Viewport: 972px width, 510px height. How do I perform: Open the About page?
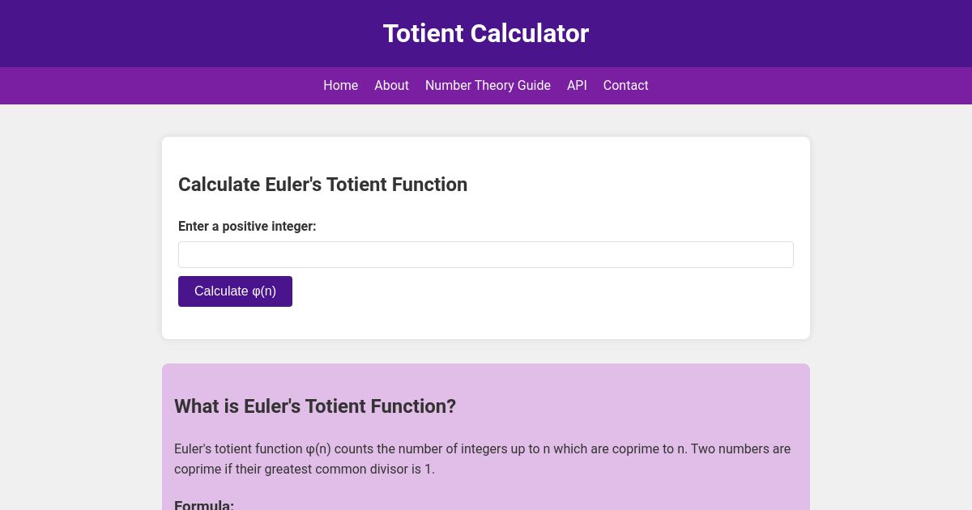391,85
